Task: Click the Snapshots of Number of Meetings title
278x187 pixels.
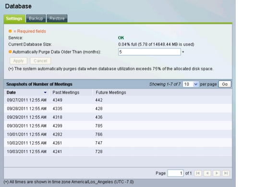Action: point(39,84)
